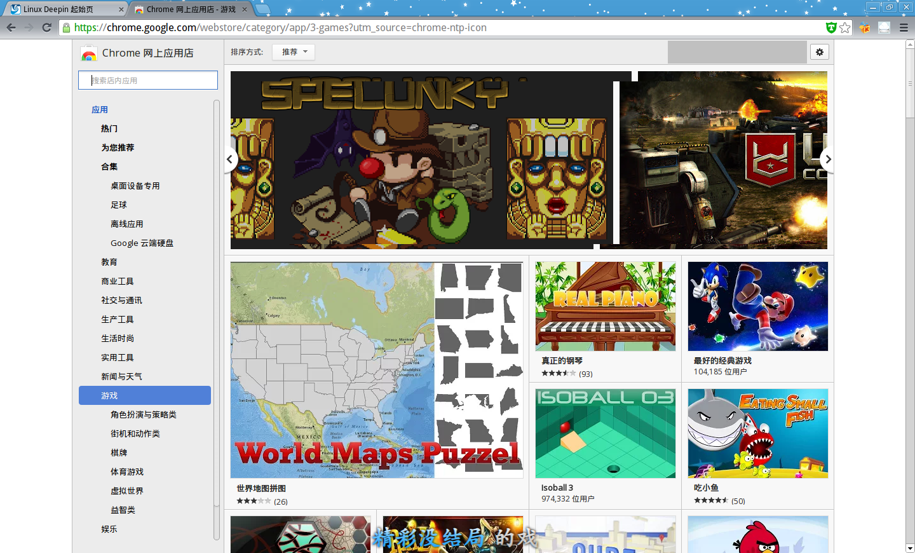Screen dimensions: 915x553
Task: Open the war robot game banner
Action: (724, 160)
